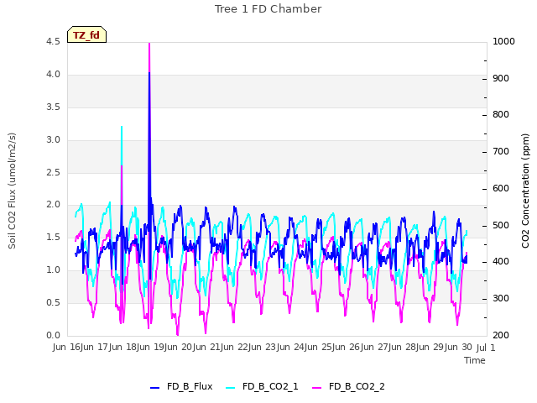The height and width of the screenshot is (403, 537).
Task: Click the Soil CO2 Flux axis label
Action: click(x=12, y=191)
